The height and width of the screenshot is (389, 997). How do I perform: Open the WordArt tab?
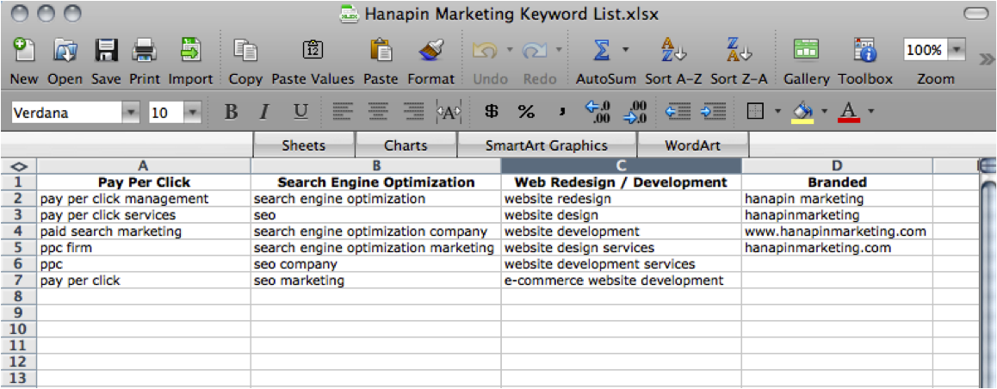692,145
